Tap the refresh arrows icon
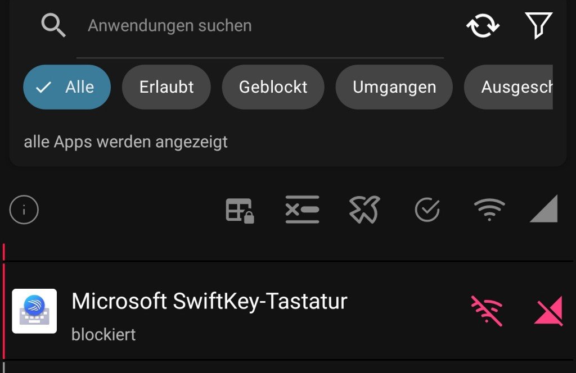The width and height of the screenshot is (576, 373). [483, 26]
